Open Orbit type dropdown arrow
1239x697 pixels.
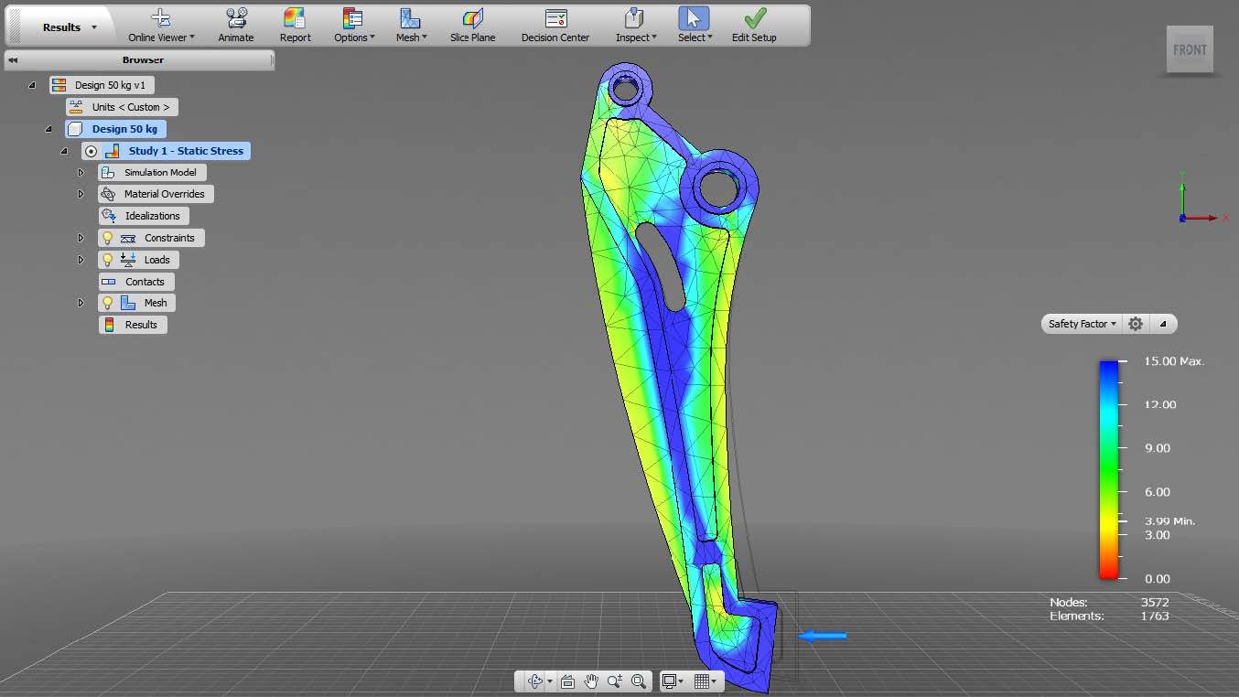point(550,681)
